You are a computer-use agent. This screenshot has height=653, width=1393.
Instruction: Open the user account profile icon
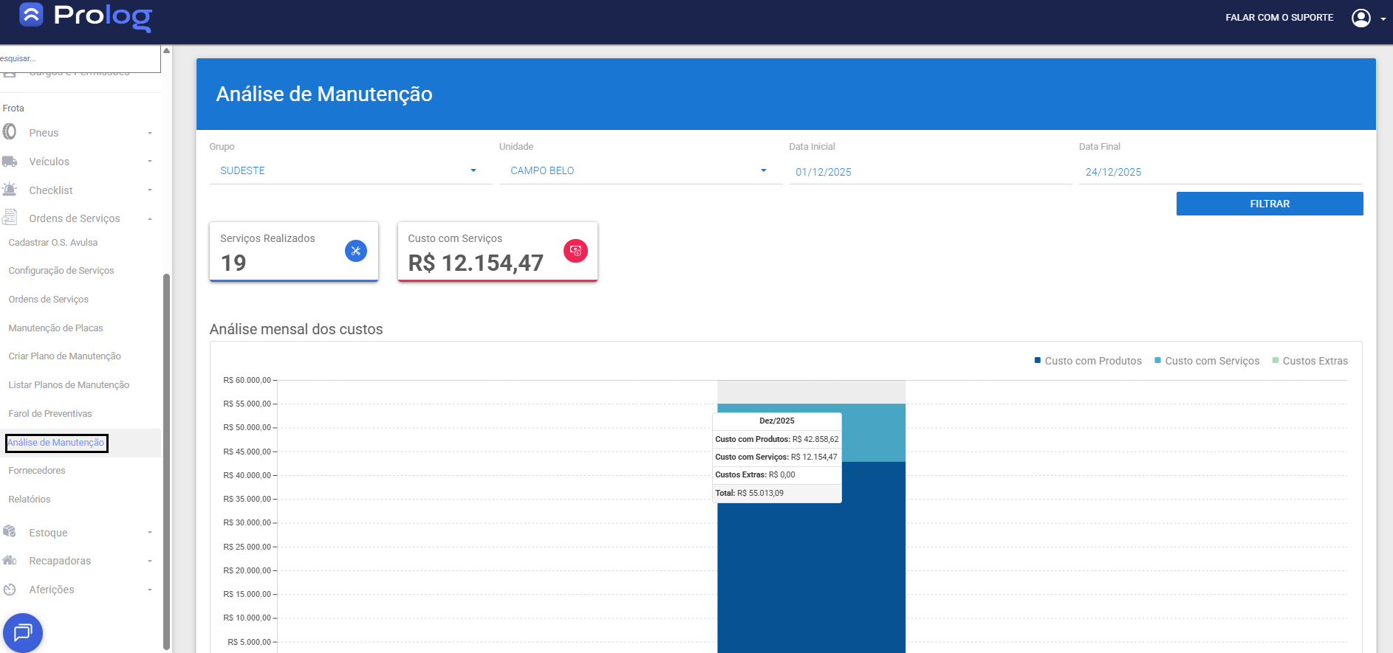click(x=1361, y=18)
